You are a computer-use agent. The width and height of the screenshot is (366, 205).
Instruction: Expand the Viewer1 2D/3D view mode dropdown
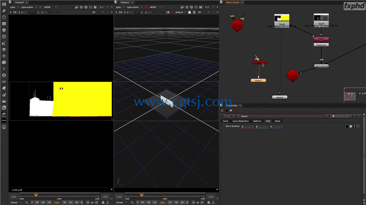[x=203, y=12]
